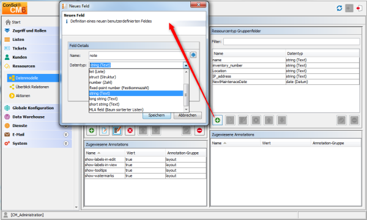Click the move-down arrow in Ressourcentyp Gruppenfelder toolbar
367x220 pixels.
point(281,120)
